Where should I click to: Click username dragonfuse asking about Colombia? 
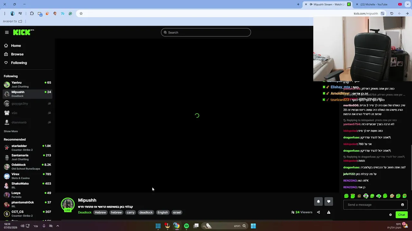pos(351,167)
